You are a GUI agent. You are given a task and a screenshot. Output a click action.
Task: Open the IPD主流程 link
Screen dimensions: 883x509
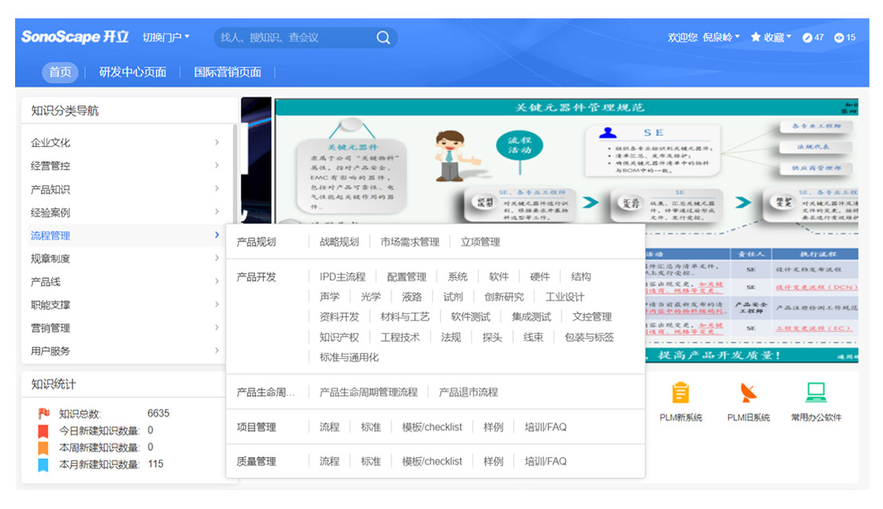342,277
